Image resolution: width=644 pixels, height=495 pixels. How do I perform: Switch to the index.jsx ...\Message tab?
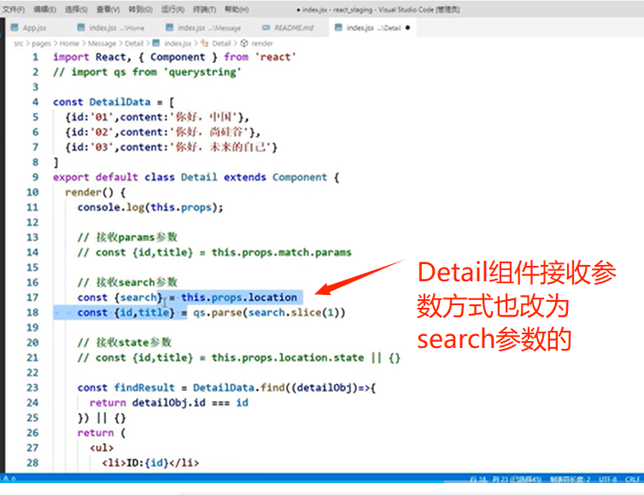click(x=209, y=28)
